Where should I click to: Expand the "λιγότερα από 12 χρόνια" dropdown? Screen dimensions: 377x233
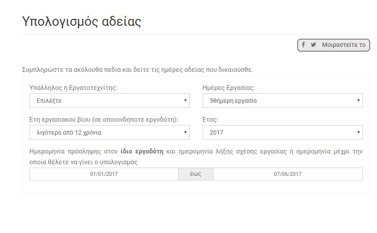pos(109,132)
